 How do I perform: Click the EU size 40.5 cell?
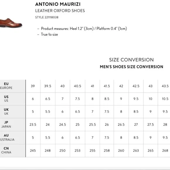(x=77, y=86)
